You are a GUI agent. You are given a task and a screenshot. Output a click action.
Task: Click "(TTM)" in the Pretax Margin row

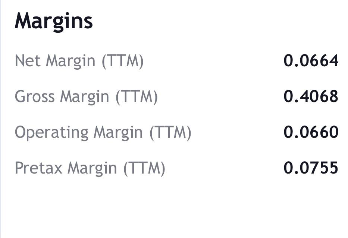[144, 168]
